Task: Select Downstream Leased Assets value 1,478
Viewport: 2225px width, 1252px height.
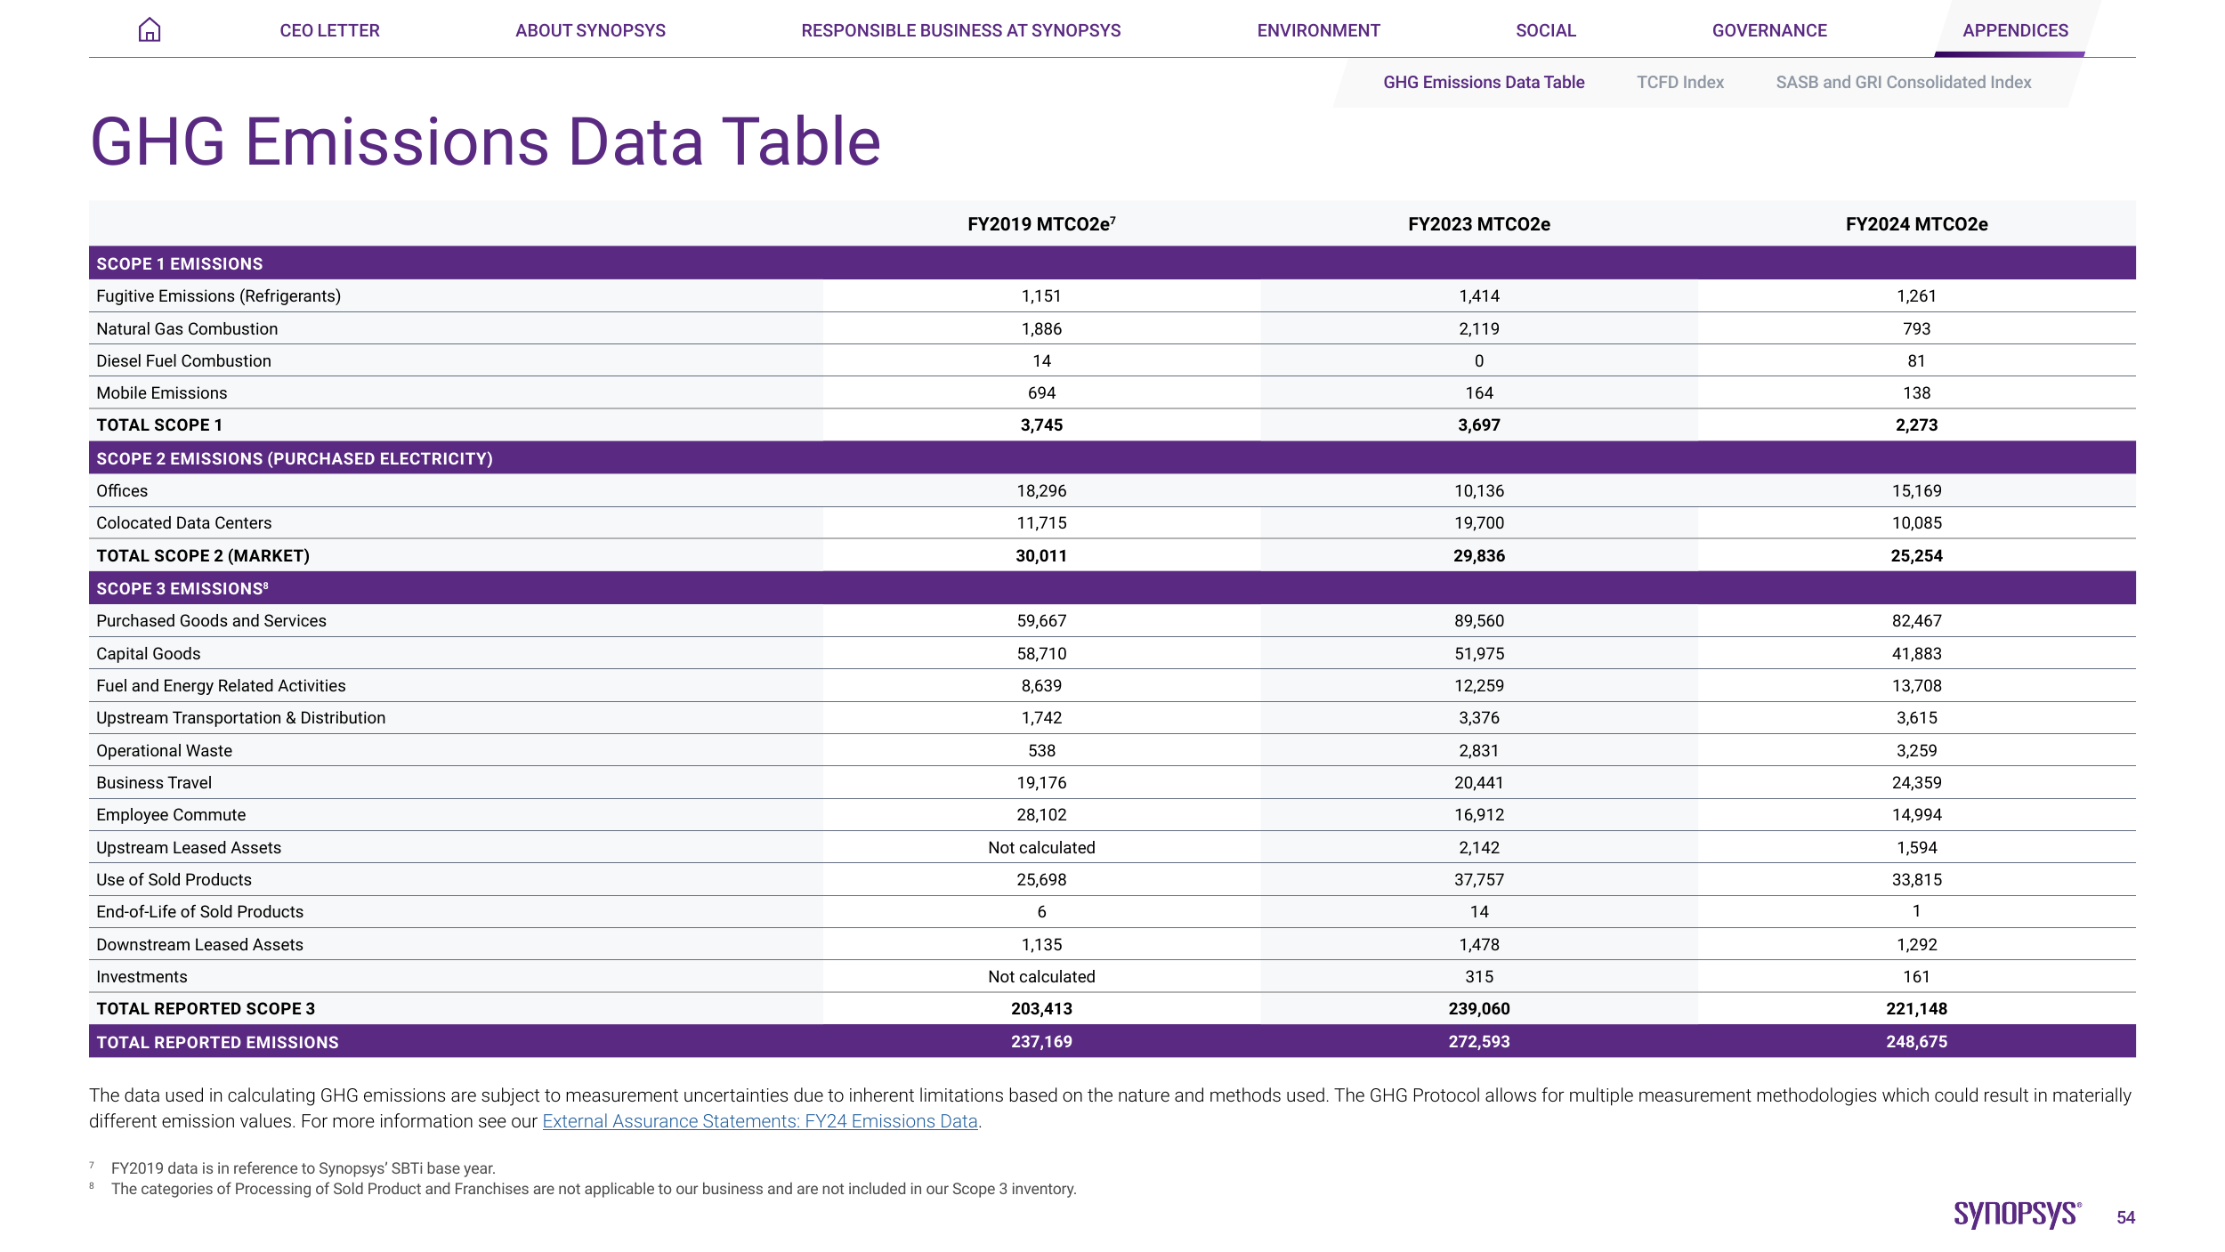Action: (x=1479, y=945)
